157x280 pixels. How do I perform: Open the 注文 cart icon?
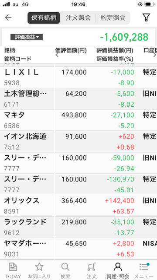tap(92, 267)
